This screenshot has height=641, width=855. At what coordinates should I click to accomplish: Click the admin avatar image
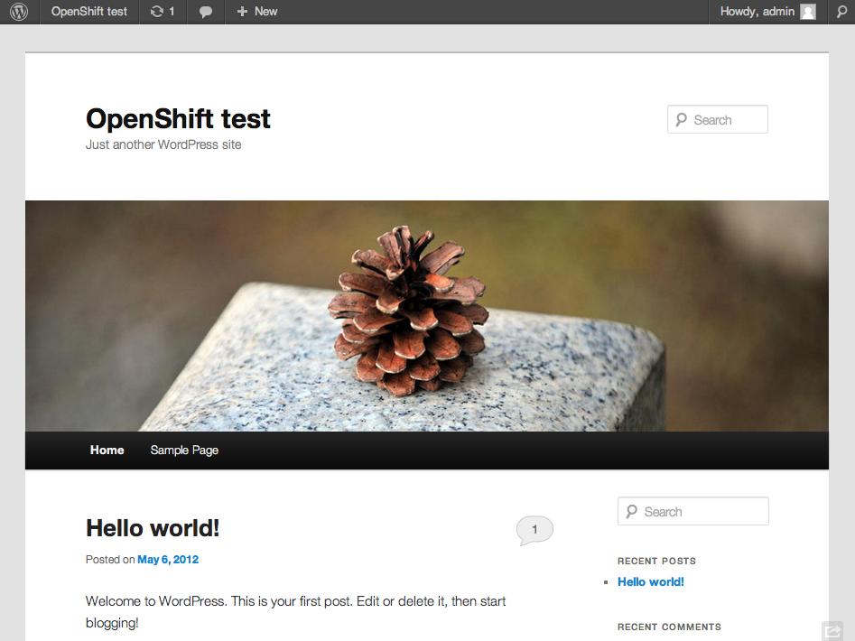[807, 12]
